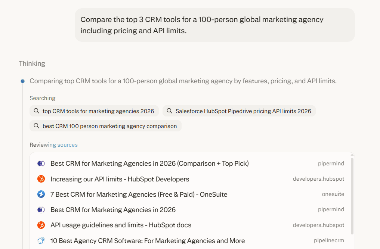Click the user prompt message bubble
The height and width of the screenshot is (249, 380).
click(x=214, y=25)
